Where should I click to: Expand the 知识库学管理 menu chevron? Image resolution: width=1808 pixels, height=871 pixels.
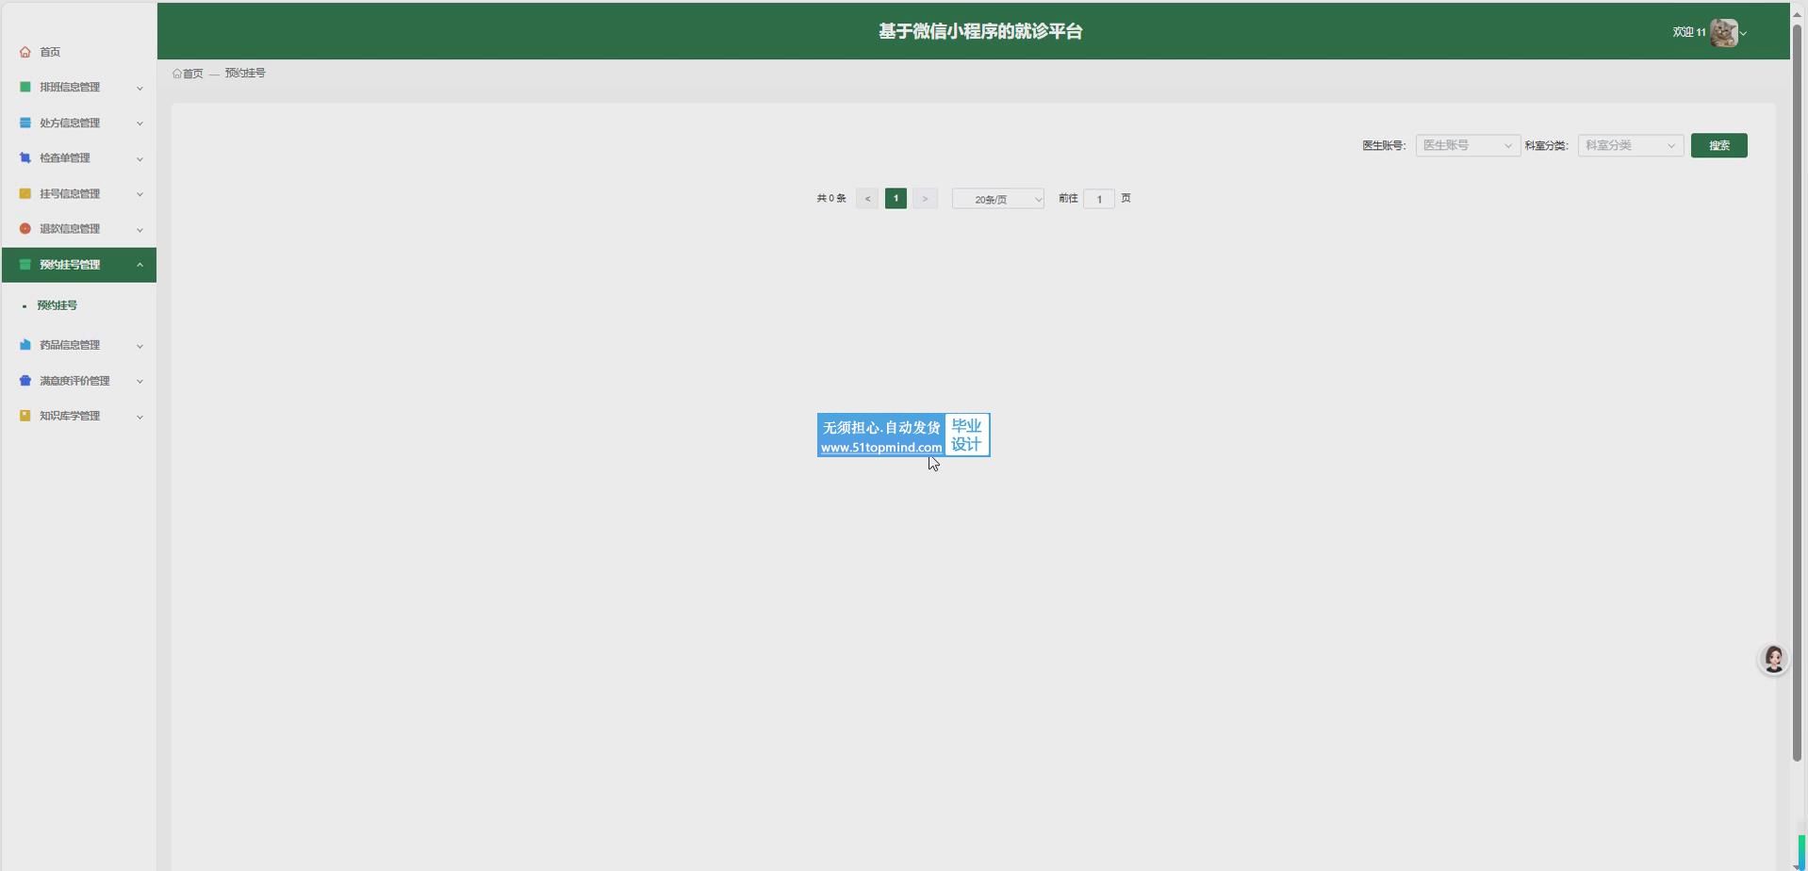point(140,417)
